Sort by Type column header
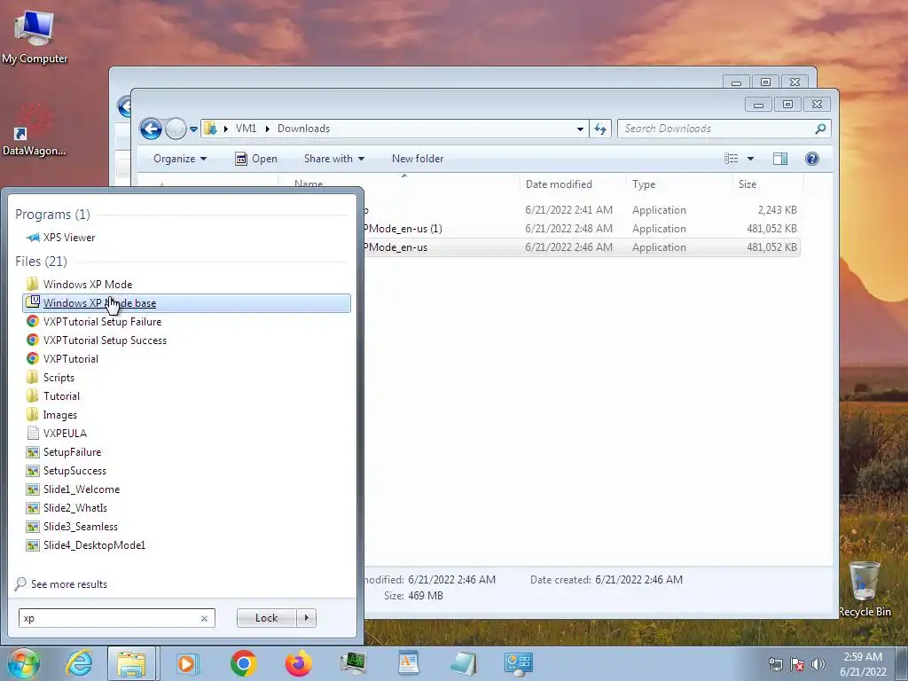 click(644, 184)
